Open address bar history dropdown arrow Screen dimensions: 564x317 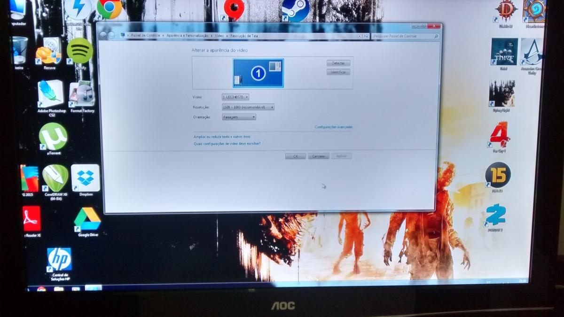(360, 36)
